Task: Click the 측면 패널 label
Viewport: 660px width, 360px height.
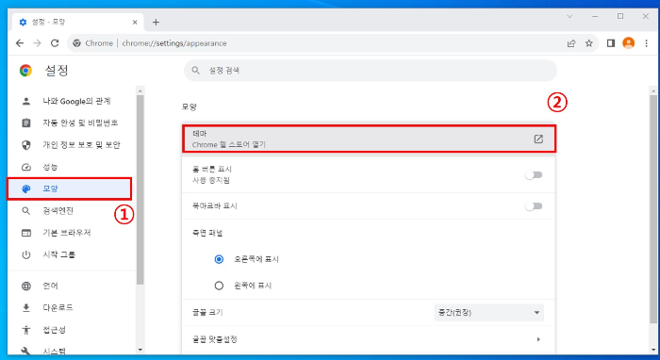Action: point(207,233)
